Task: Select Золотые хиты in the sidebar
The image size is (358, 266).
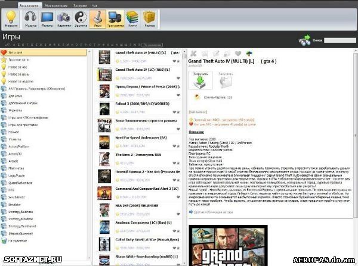Action: [18, 60]
